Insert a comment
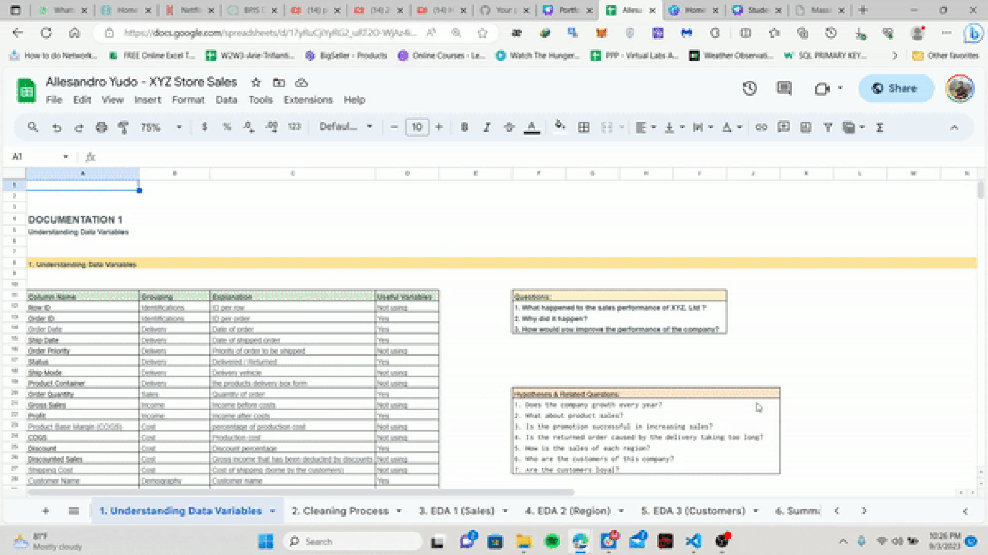The width and height of the screenshot is (988, 555). [784, 127]
